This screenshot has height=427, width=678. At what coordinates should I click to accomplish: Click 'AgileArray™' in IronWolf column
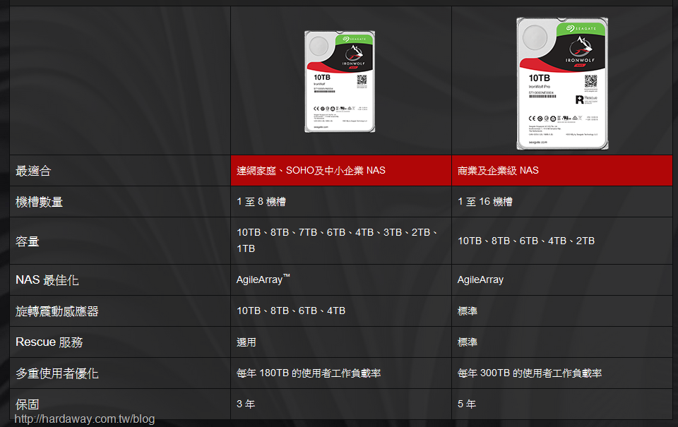(263, 279)
